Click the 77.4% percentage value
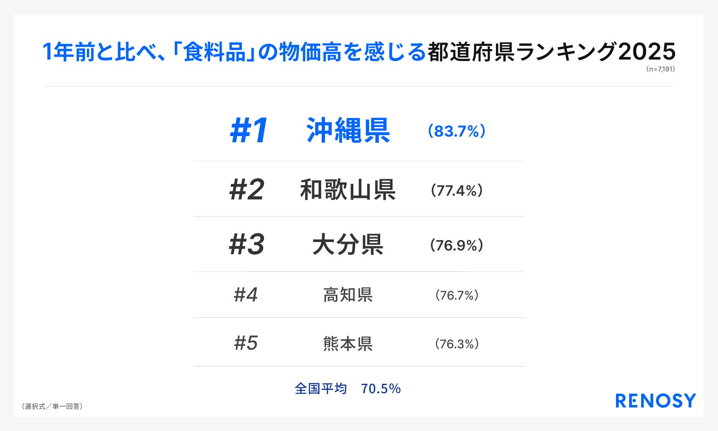Viewport: 718px width, 431px height. pyautogui.click(x=456, y=190)
